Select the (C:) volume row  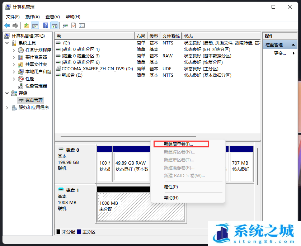point(157,43)
